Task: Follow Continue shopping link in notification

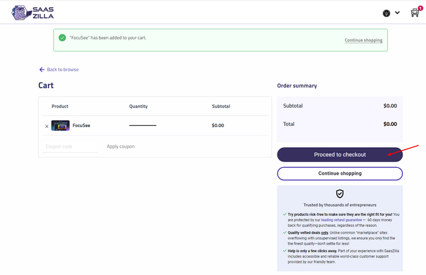Action: (363, 40)
